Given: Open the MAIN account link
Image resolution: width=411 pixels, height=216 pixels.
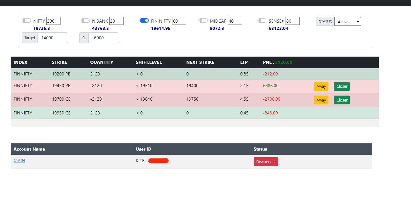Looking at the screenshot, I should pos(19,161).
